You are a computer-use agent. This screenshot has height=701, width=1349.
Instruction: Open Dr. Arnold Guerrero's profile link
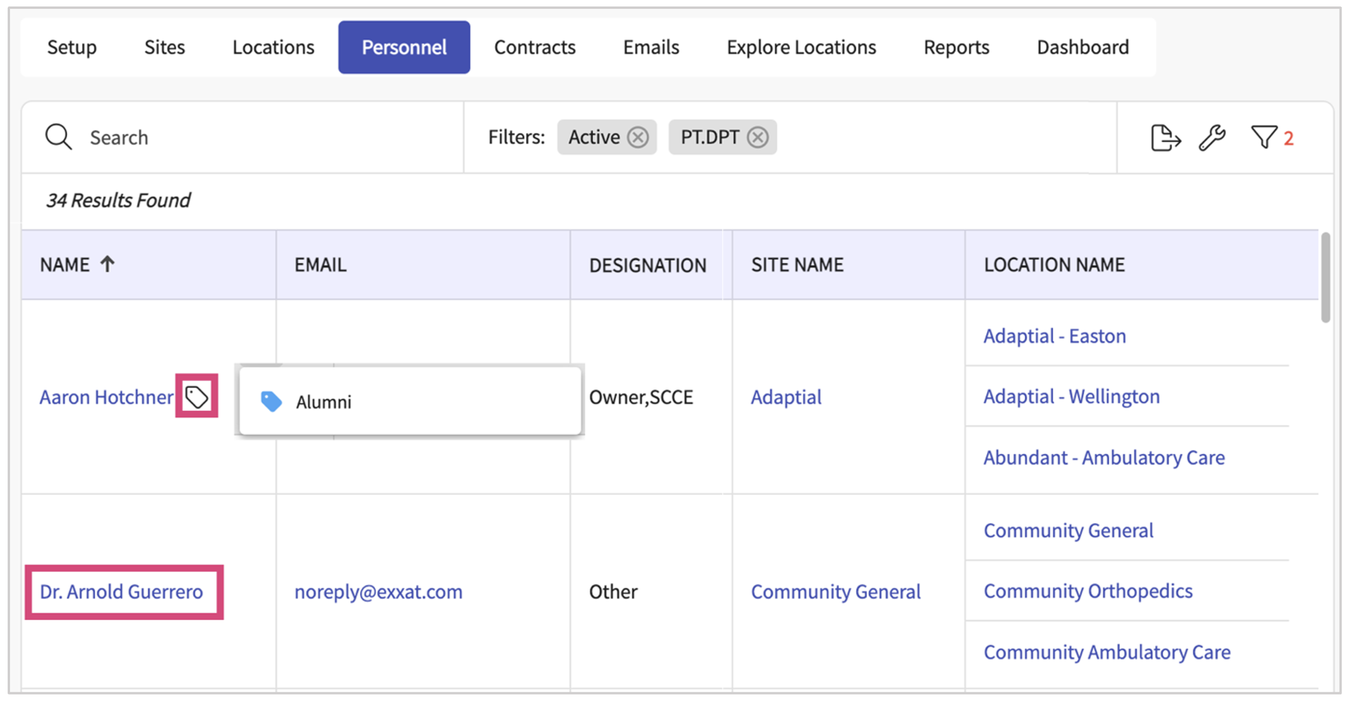click(x=121, y=591)
